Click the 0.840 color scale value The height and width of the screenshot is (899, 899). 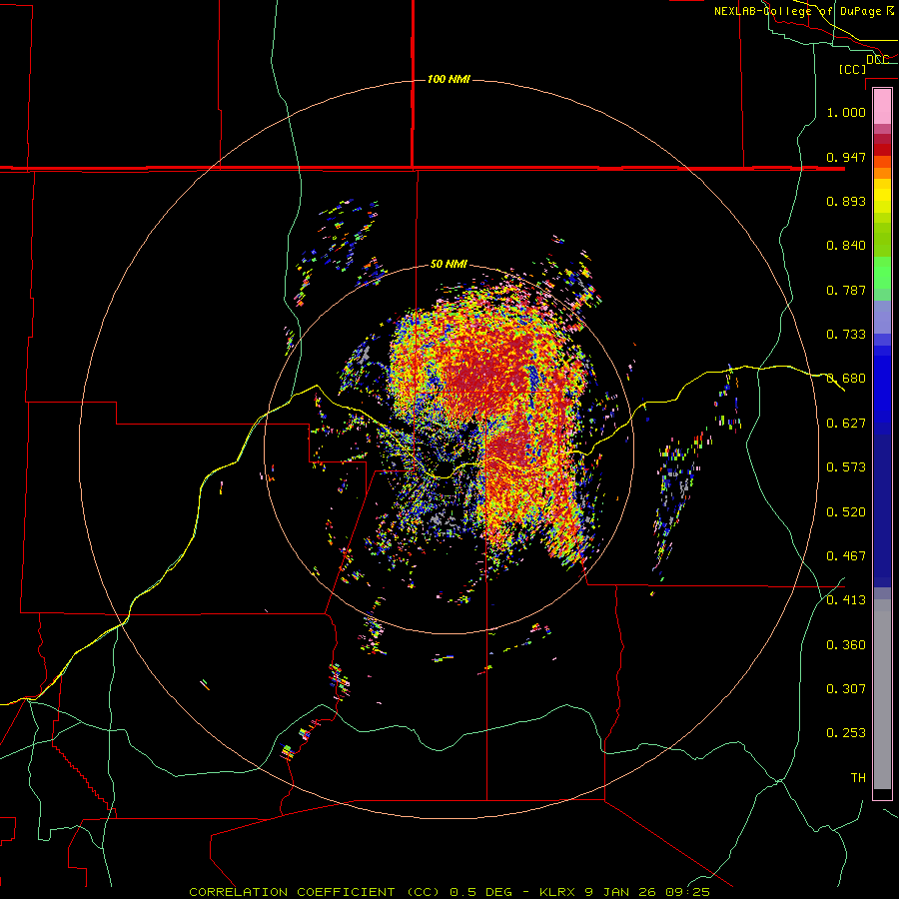[x=846, y=246]
